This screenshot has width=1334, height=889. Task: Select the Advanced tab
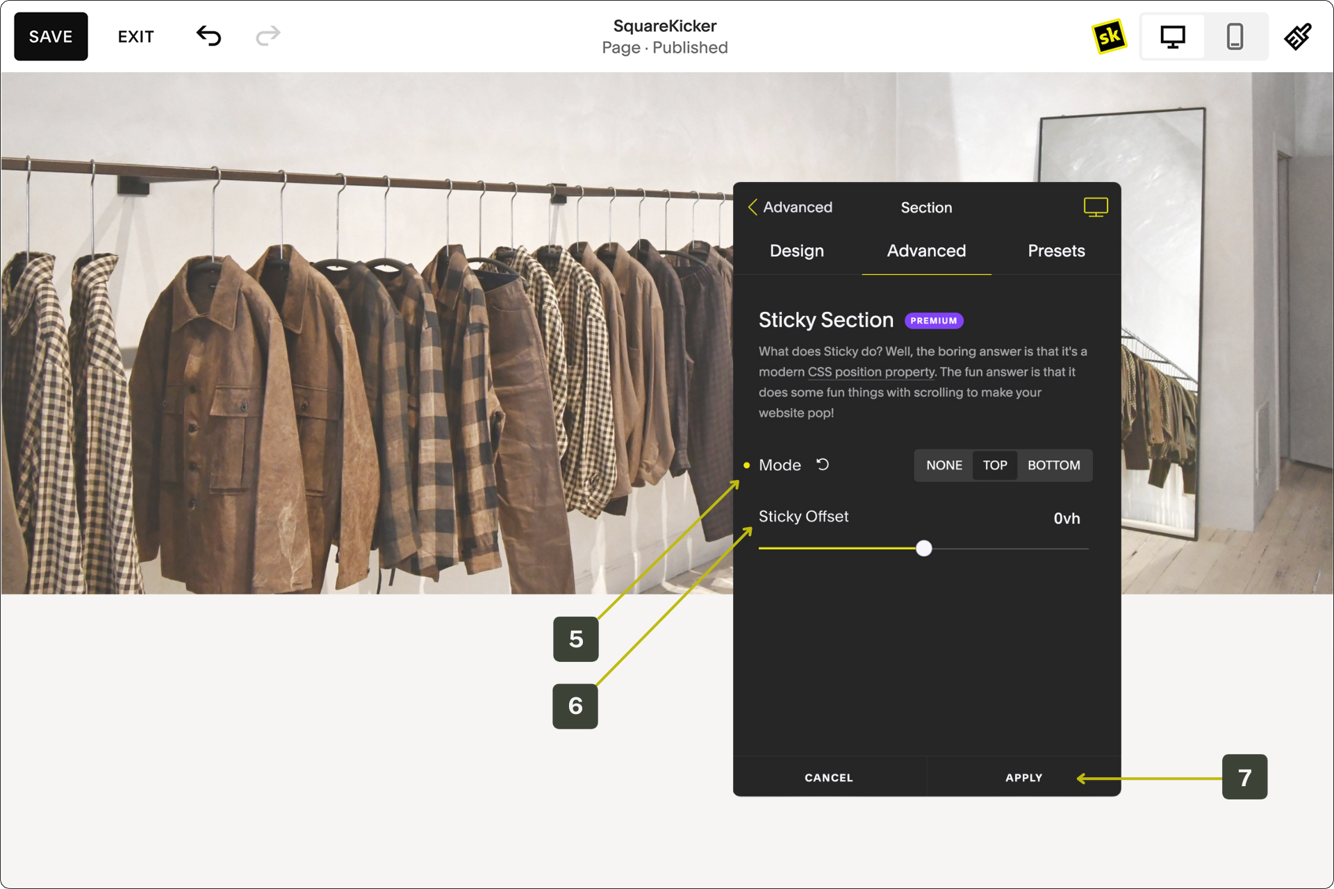click(926, 251)
